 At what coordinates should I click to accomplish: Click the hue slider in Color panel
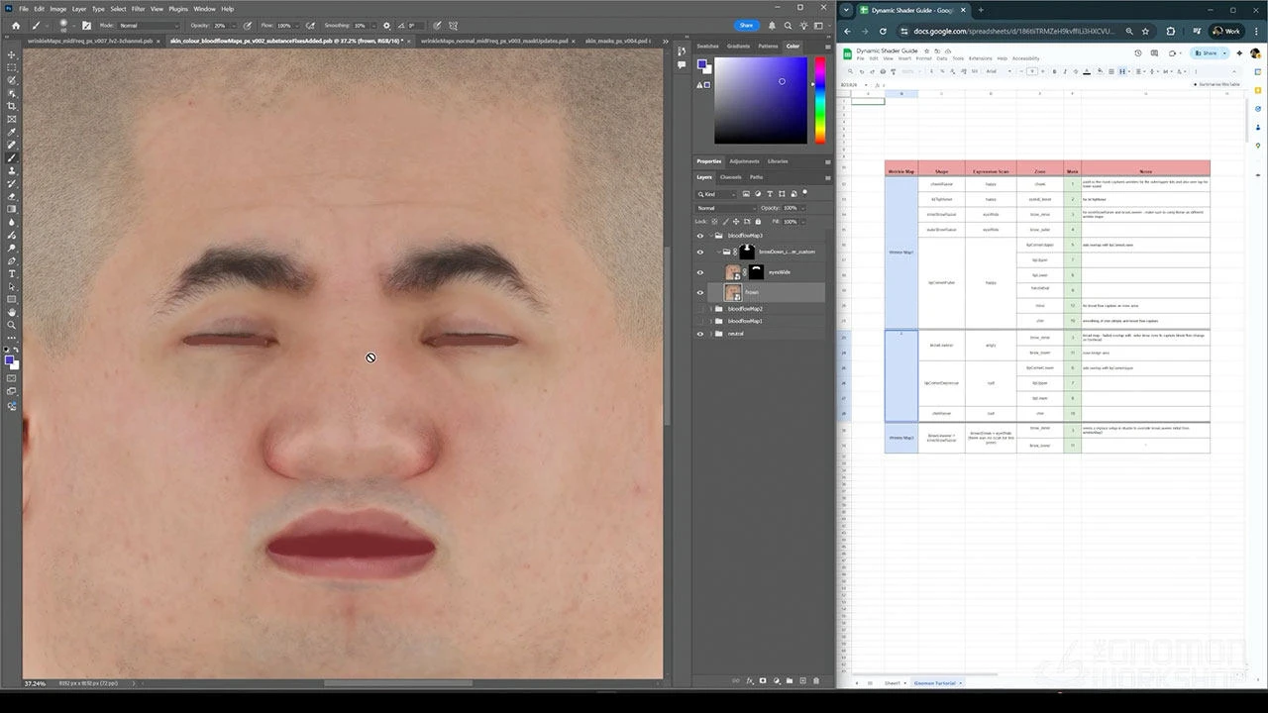point(820,99)
